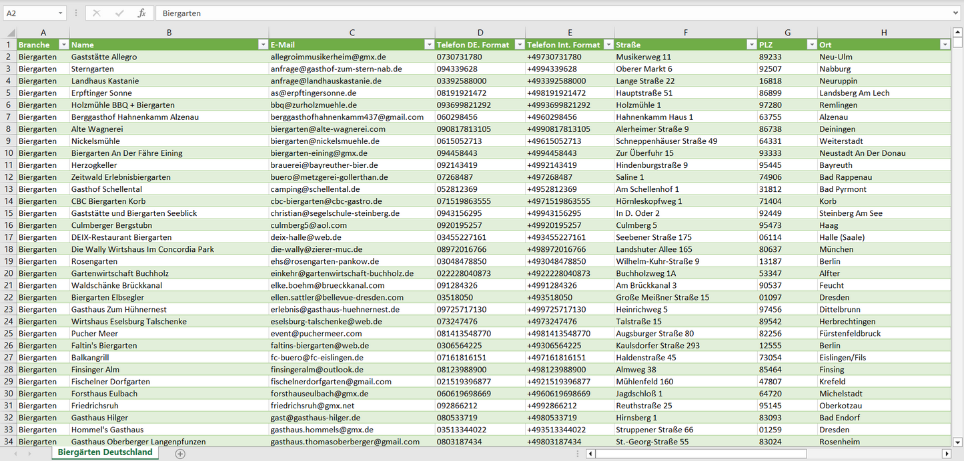The width and height of the screenshot is (964, 461).
Task: Click the Insert Function fx icon
Action: tap(141, 13)
